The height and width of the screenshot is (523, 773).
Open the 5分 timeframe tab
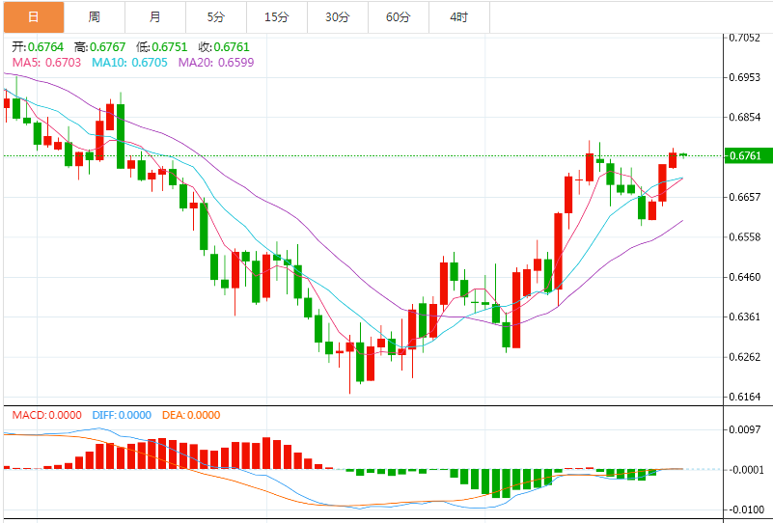pos(216,17)
